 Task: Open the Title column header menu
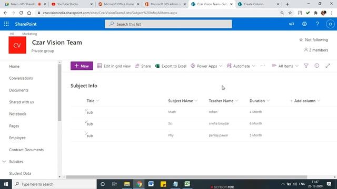(x=93, y=101)
